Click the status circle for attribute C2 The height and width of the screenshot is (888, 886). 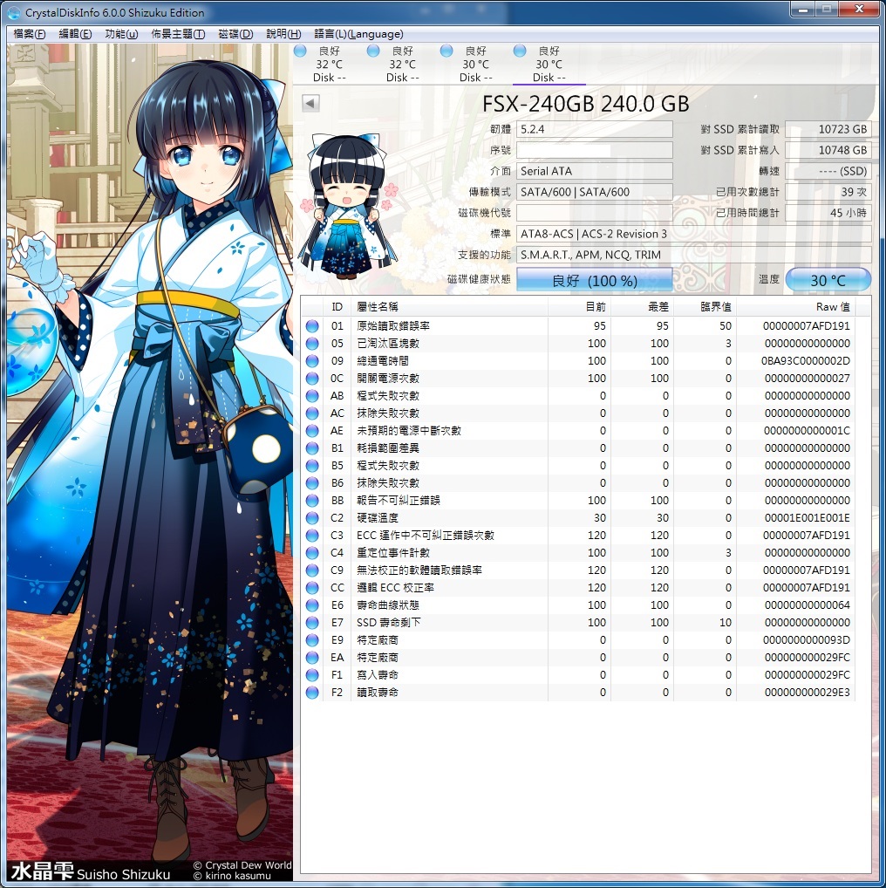(x=312, y=518)
